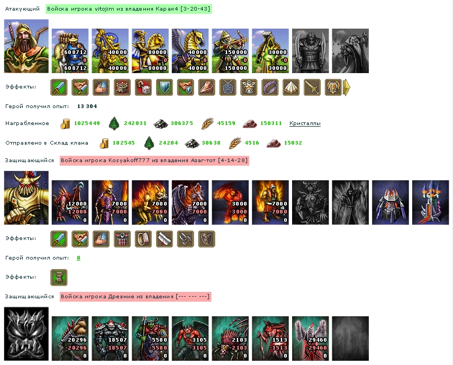This screenshot has height=365, width=454.
Task: Open vitojim's attacker army header
Action: pyautogui.click(x=129, y=8)
